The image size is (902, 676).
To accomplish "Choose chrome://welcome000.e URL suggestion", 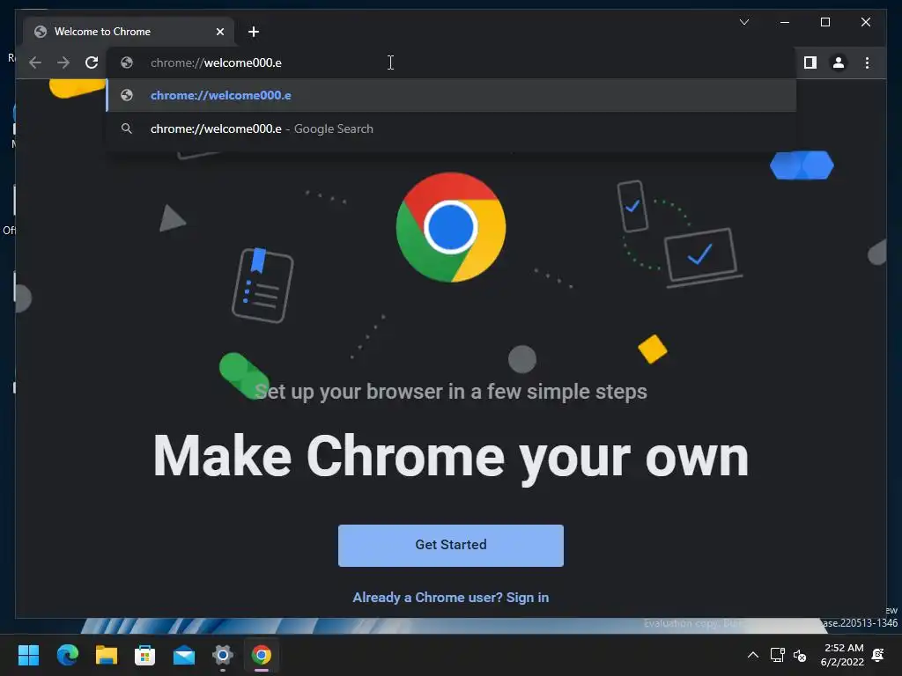I will click(x=452, y=95).
